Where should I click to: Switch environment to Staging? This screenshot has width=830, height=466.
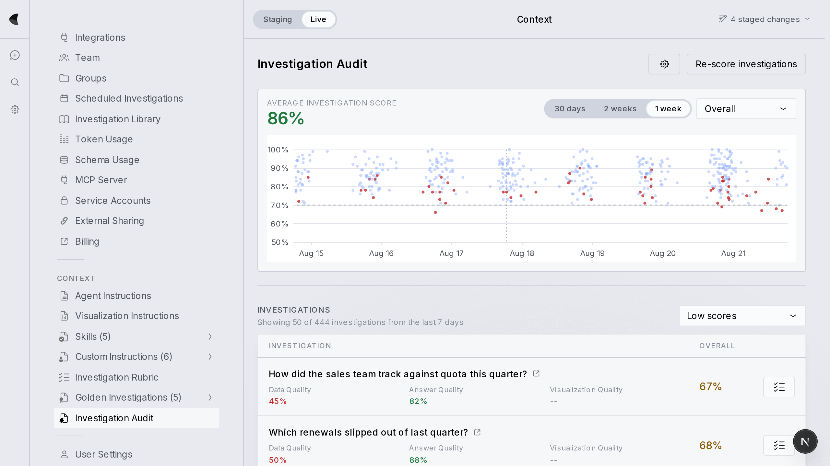[278, 19]
